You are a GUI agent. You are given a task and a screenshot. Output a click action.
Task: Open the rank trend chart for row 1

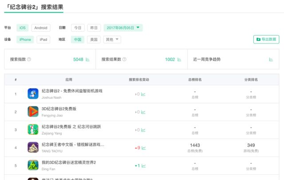143,94
